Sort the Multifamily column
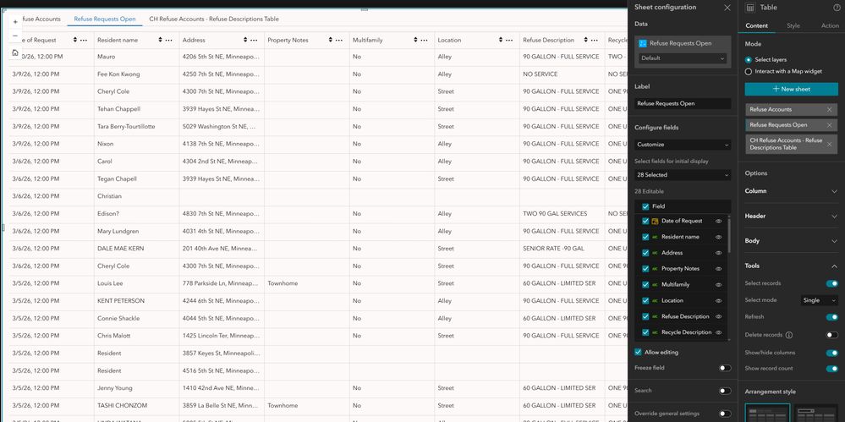 point(415,40)
